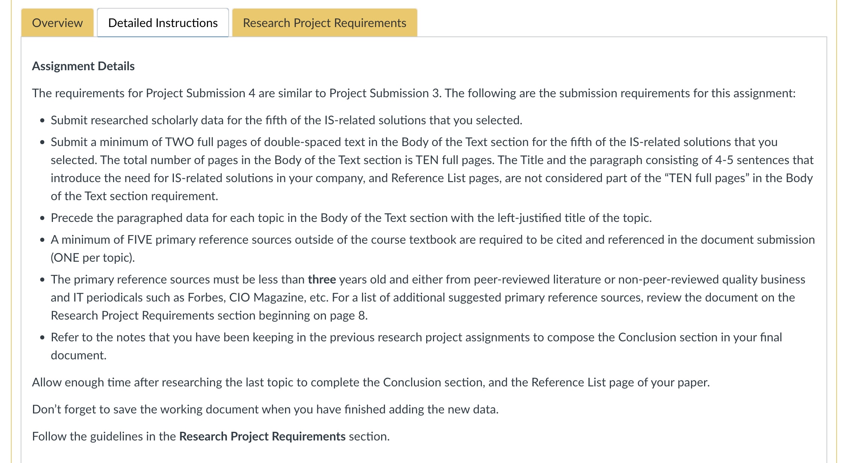The height and width of the screenshot is (463, 843).
Task: Click the sentence mentioning Project Submission 4
Action: pyautogui.click(x=225, y=93)
